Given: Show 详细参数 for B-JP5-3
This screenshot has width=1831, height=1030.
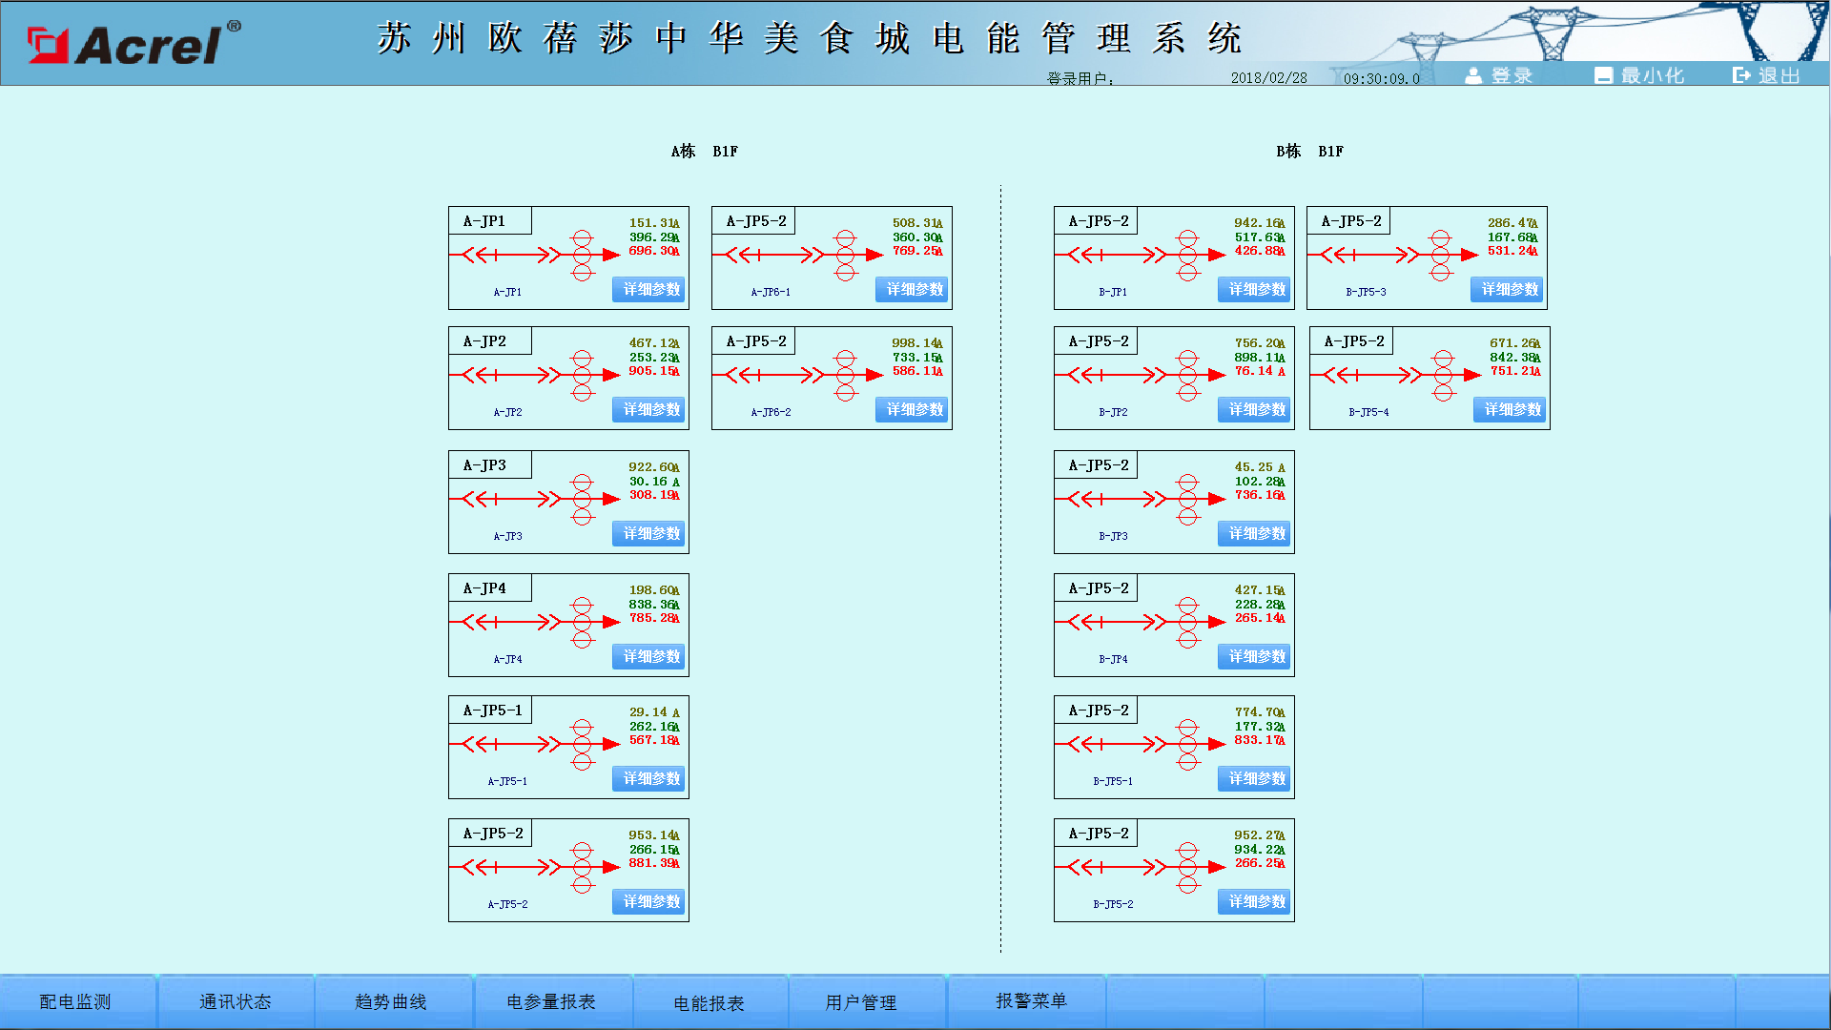Looking at the screenshot, I should click(1507, 290).
